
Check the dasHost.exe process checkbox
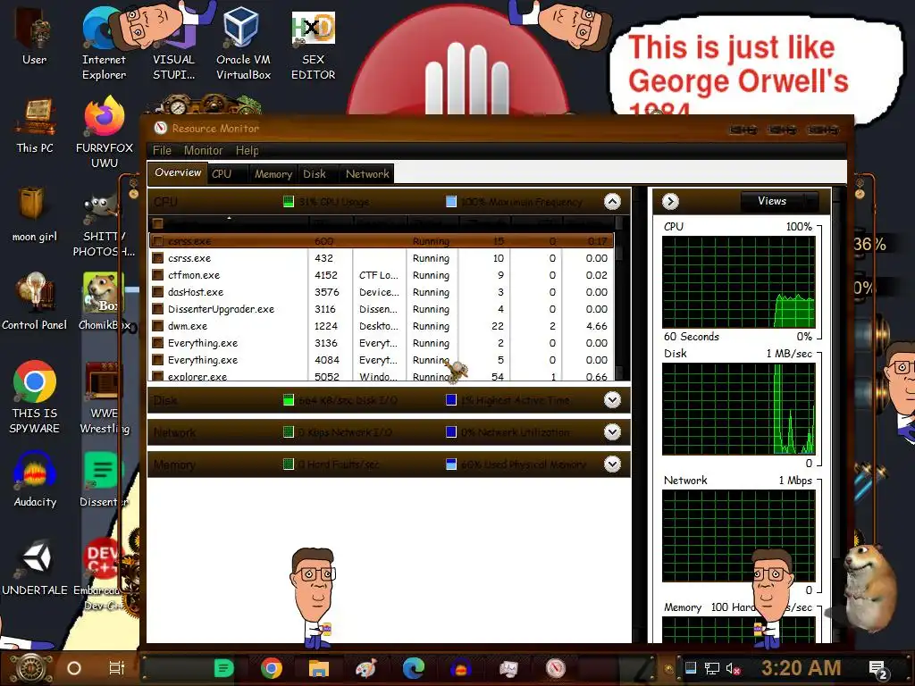point(157,292)
